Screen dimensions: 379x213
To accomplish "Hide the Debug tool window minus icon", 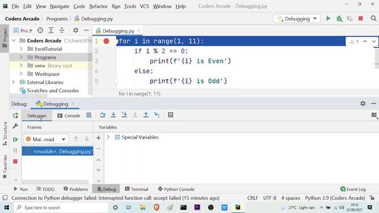I will 374,104.
